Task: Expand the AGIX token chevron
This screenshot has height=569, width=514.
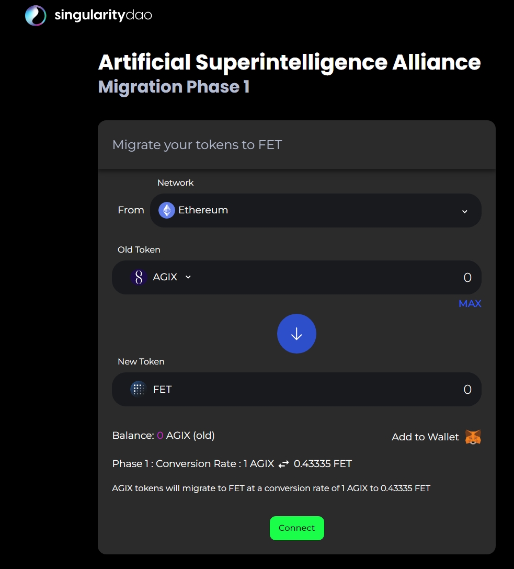Action: 188,277
